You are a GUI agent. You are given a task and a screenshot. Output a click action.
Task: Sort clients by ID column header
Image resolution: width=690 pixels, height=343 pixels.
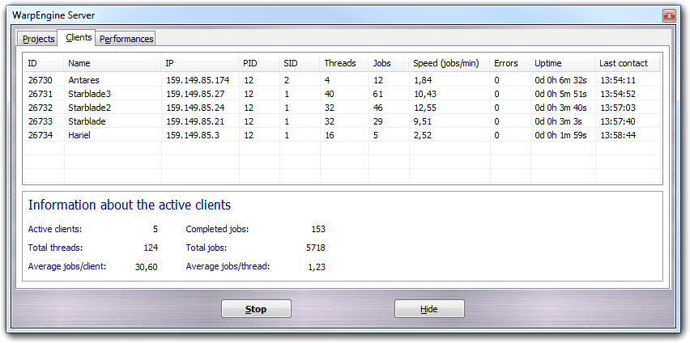(42, 63)
